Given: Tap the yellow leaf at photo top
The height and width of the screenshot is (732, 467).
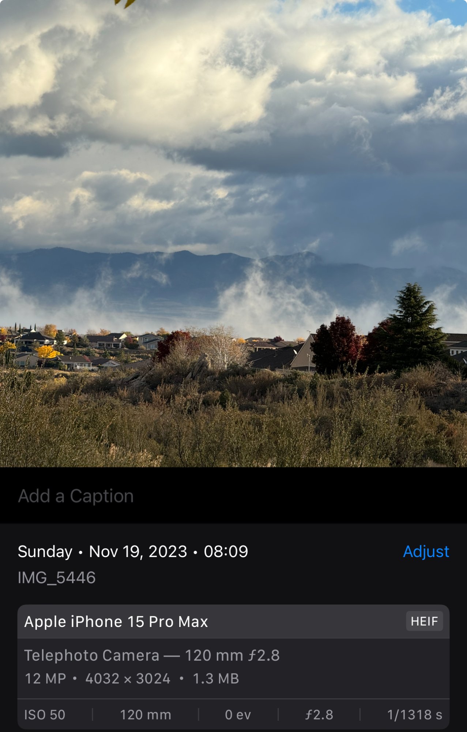Looking at the screenshot, I should 125,3.
